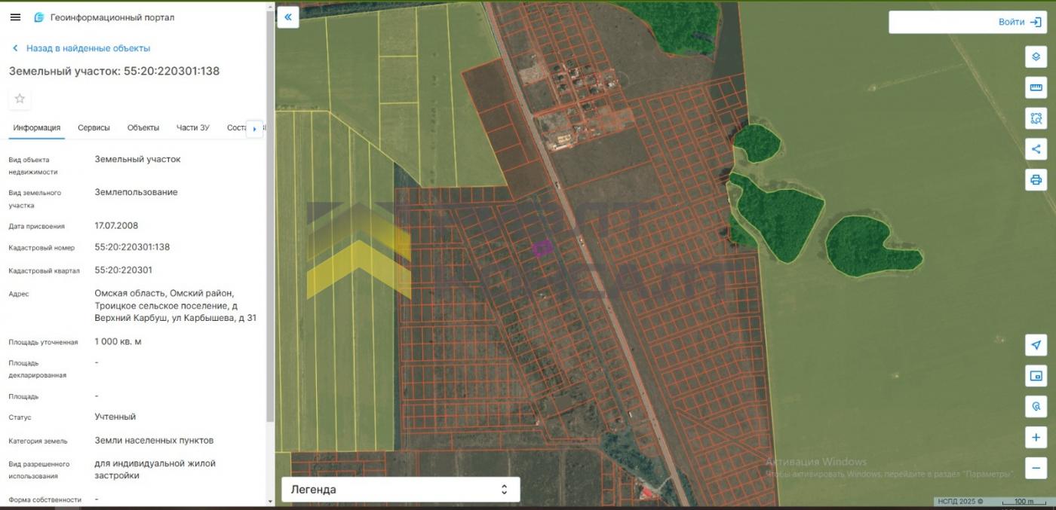Click the Геоинформационный портал title
Image resolution: width=1056 pixels, height=510 pixels.
pos(112,17)
